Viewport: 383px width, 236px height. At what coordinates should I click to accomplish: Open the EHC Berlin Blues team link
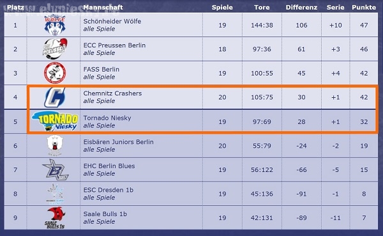109,166
